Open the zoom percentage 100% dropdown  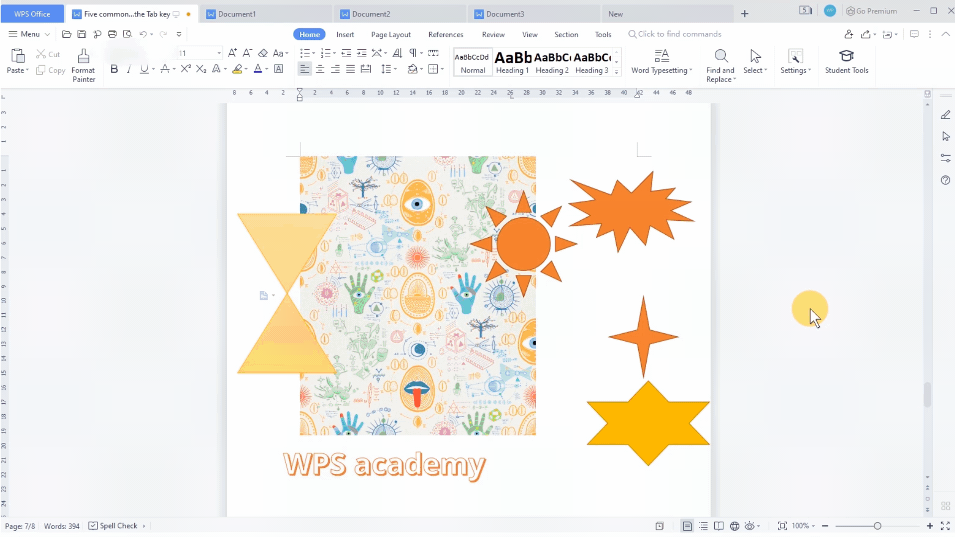(x=803, y=526)
